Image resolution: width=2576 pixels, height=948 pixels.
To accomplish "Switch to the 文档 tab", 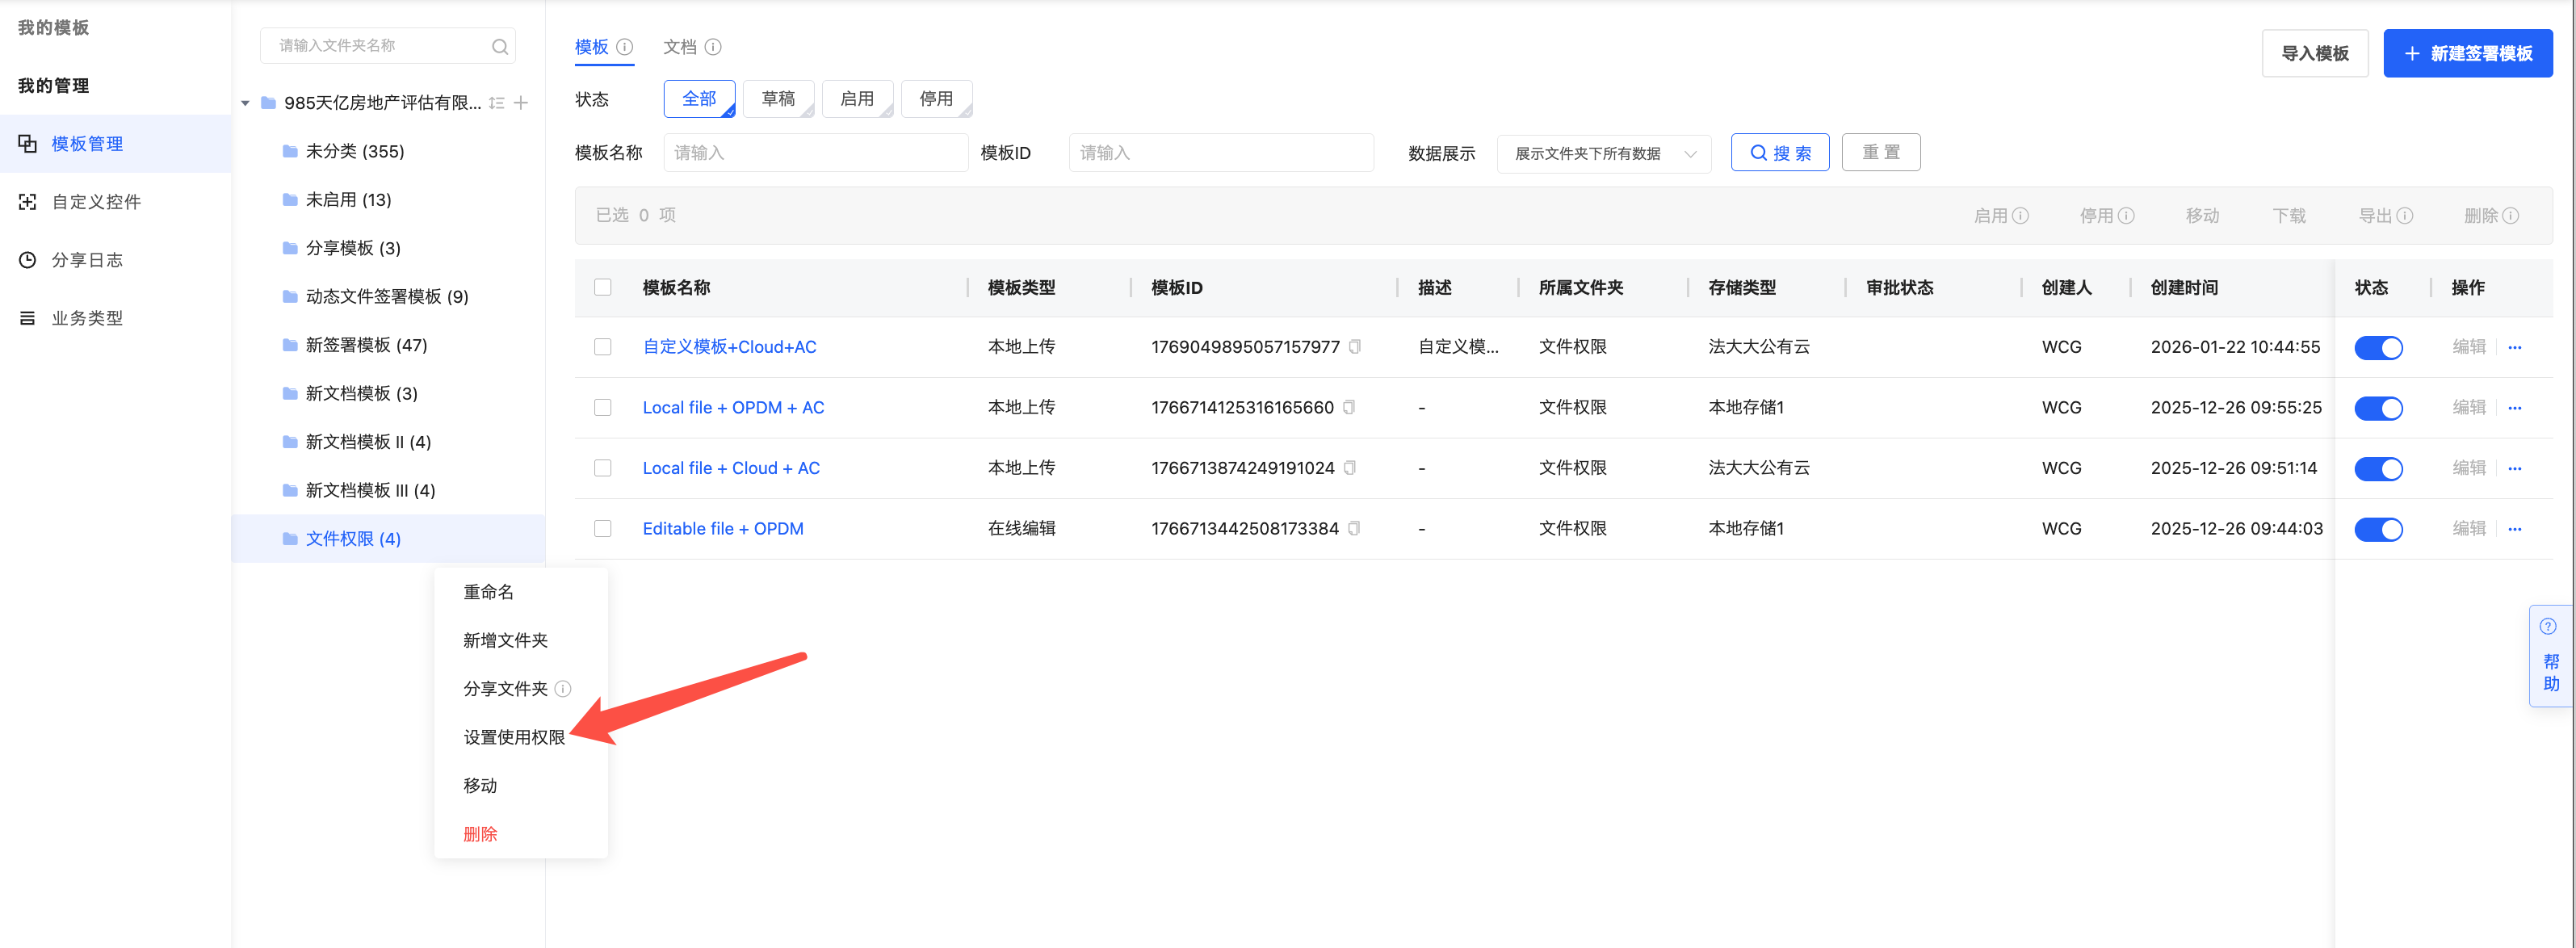I will [x=680, y=47].
